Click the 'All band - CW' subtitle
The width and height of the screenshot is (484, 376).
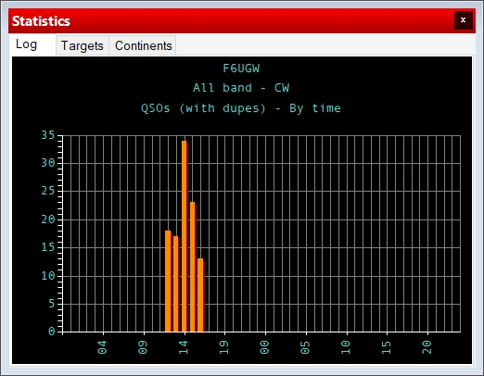coord(241,88)
